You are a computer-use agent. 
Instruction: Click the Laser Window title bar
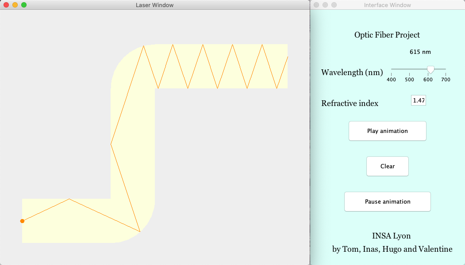[154, 5]
